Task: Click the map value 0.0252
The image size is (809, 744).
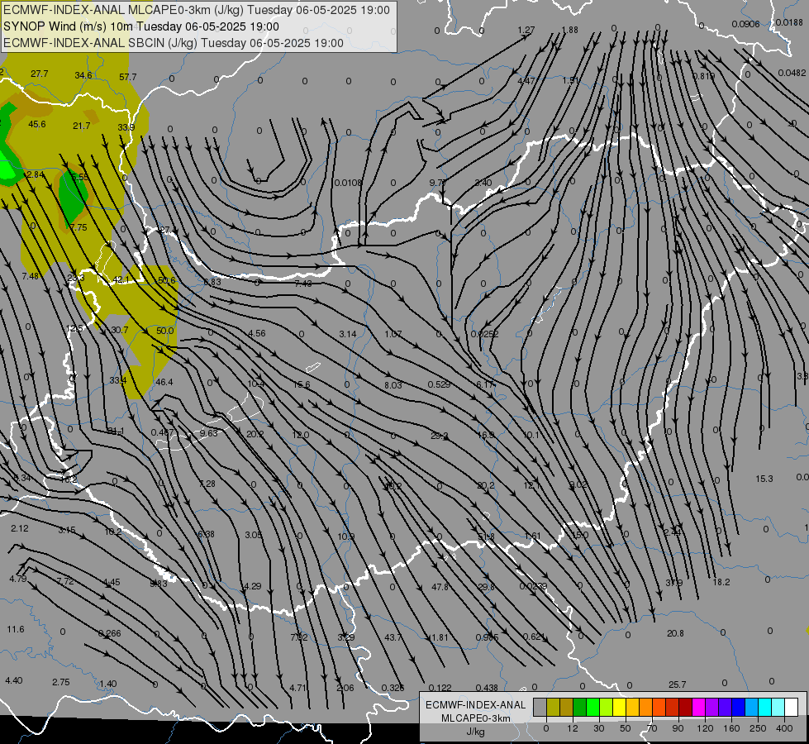Action: (x=484, y=334)
